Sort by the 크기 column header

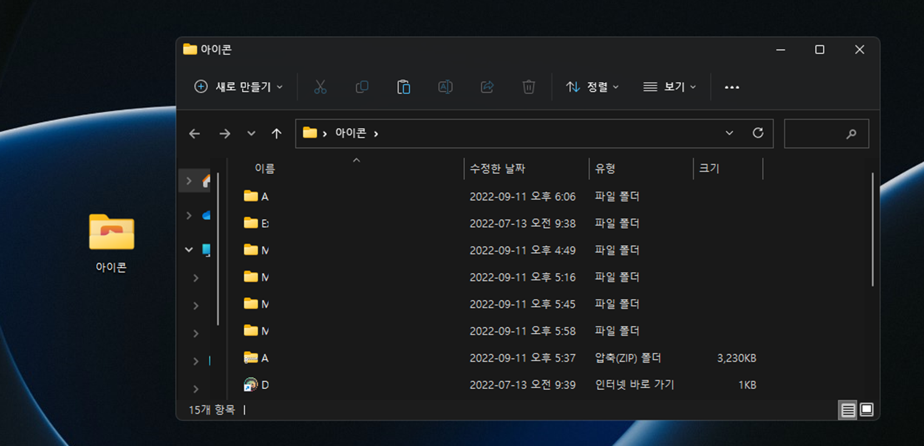pos(709,168)
